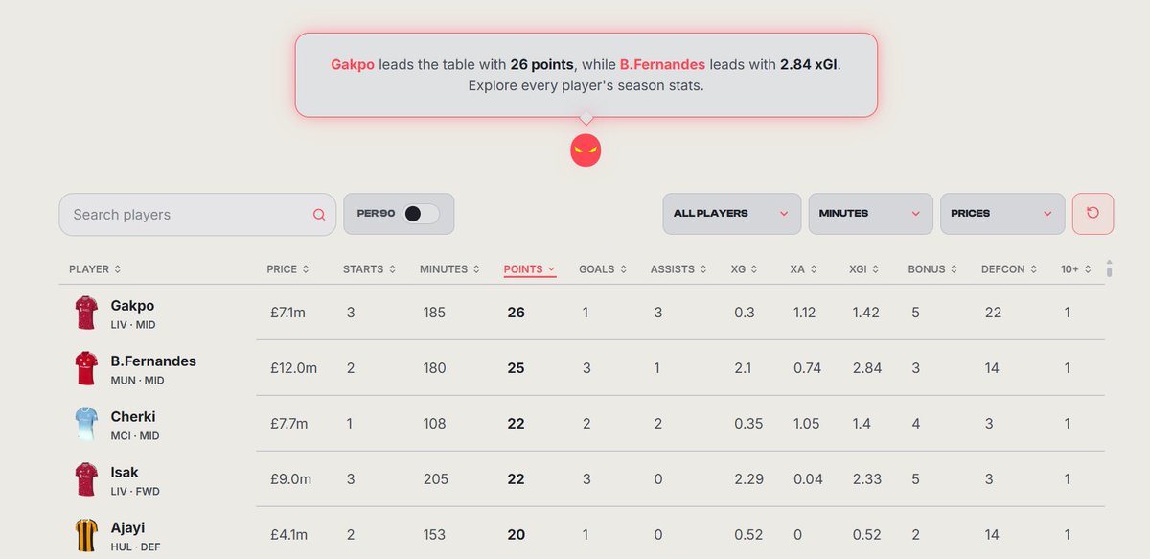Click B.Fernandes' price £12.0m
This screenshot has width=1150, height=559.
pyautogui.click(x=291, y=368)
